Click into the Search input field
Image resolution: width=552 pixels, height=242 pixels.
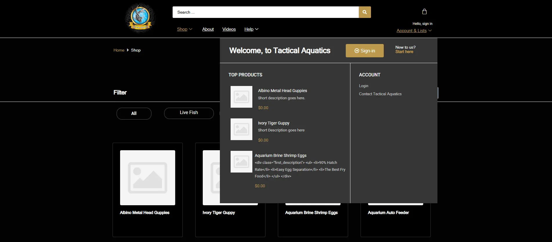click(x=265, y=12)
